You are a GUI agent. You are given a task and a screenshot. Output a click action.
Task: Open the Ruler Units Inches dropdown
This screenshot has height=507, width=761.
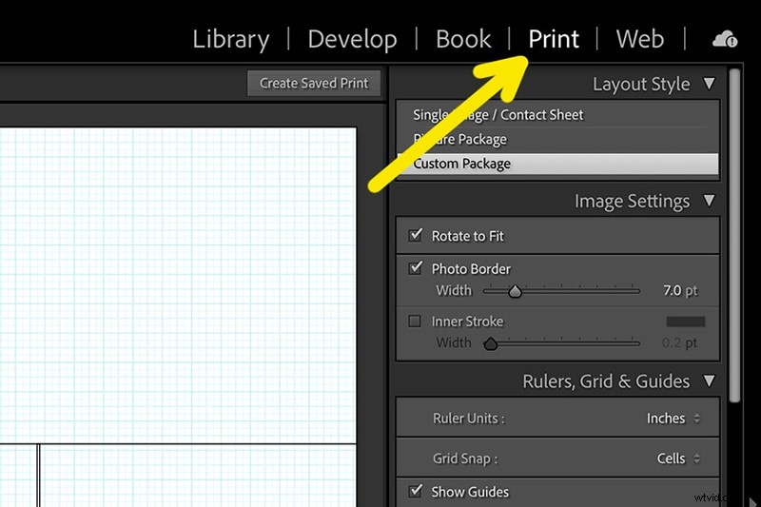[x=673, y=419]
